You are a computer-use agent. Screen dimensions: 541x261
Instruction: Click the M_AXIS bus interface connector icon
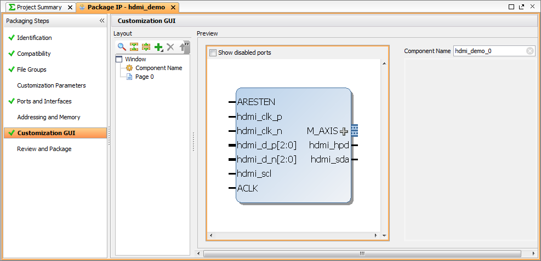point(354,131)
